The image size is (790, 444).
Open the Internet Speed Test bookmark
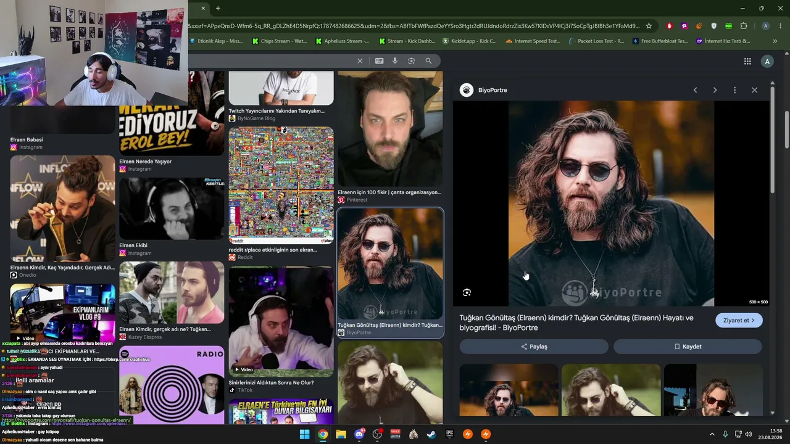pos(533,41)
